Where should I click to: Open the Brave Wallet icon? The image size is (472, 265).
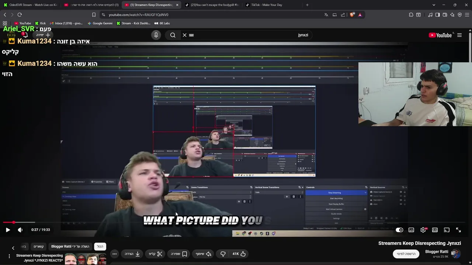click(x=445, y=15)
